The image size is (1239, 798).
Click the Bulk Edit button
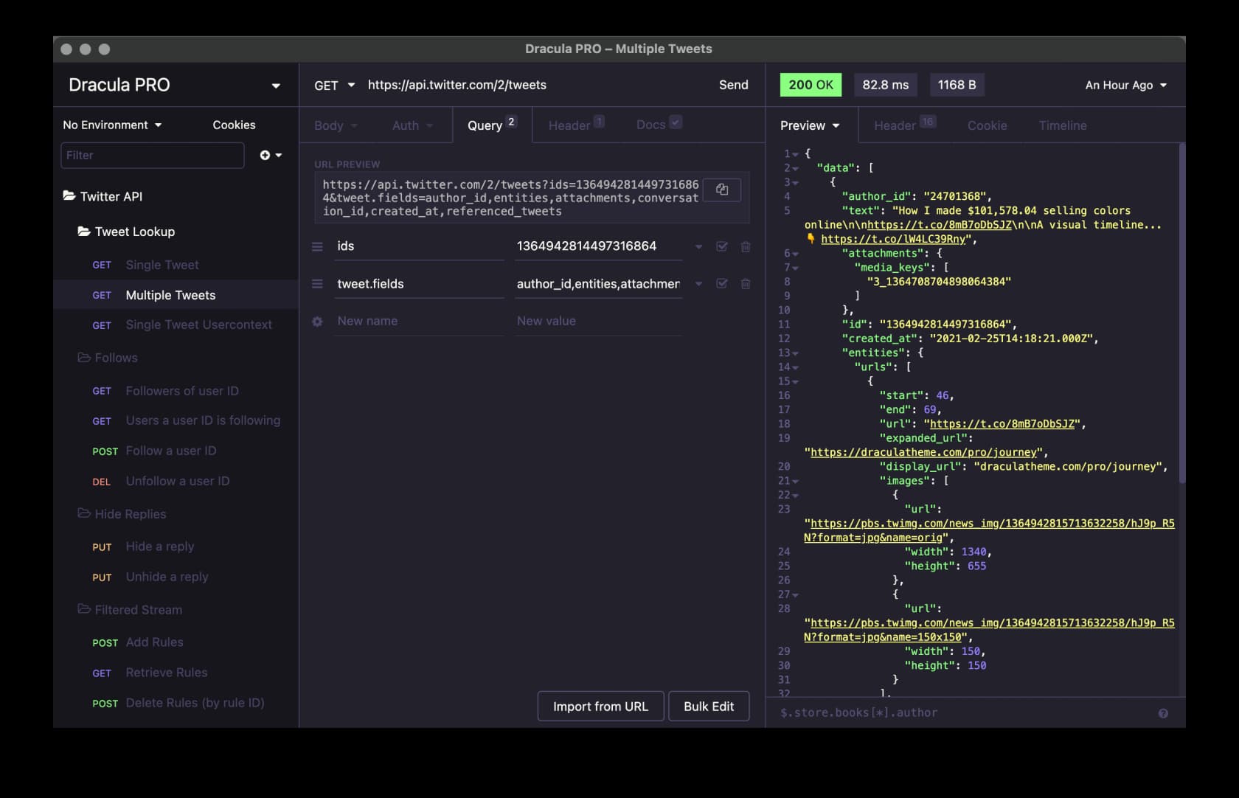[708, 707]
